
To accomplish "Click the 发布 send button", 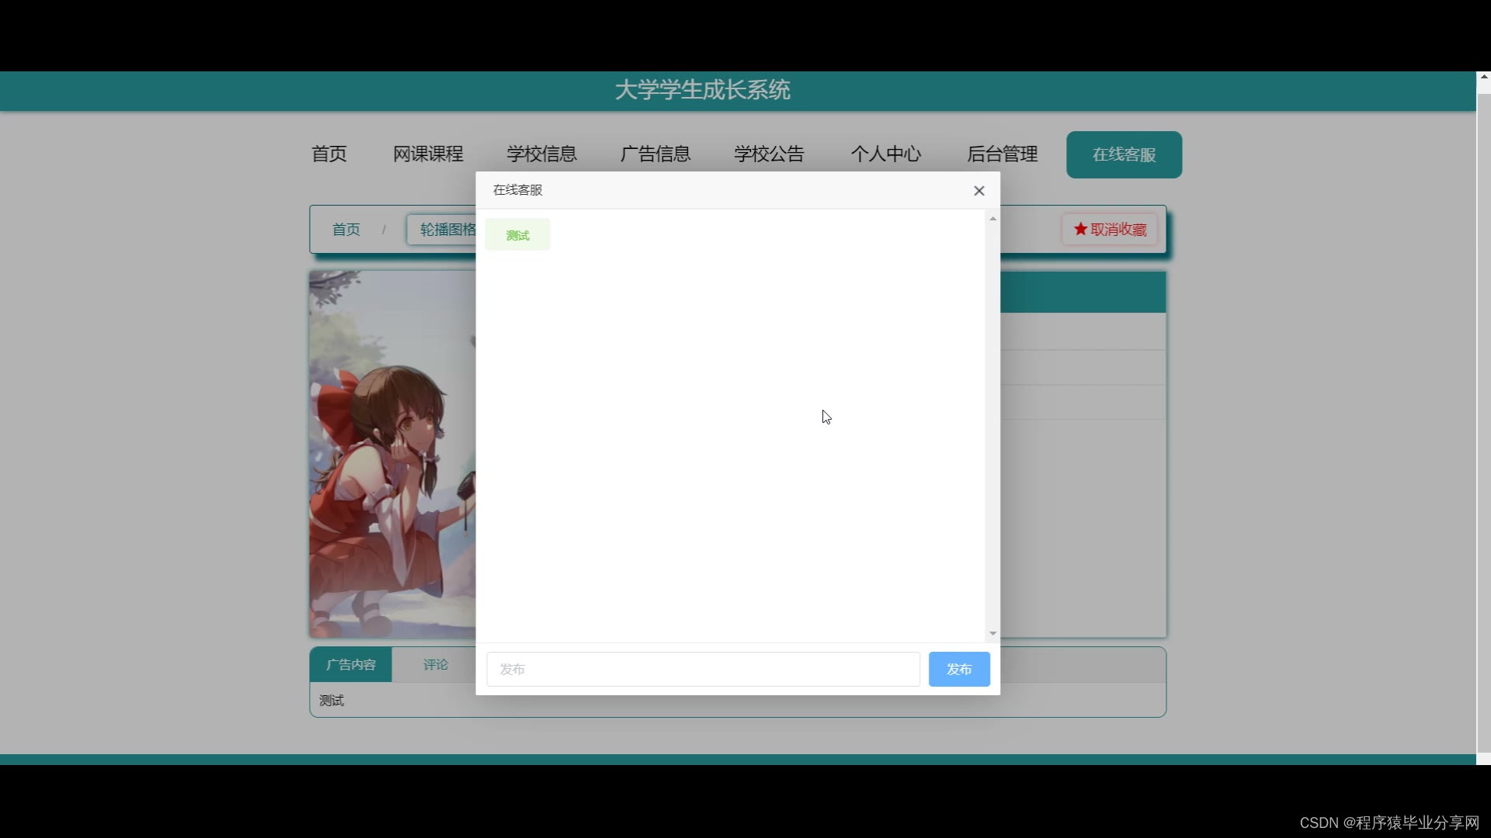I will [958, 669].
